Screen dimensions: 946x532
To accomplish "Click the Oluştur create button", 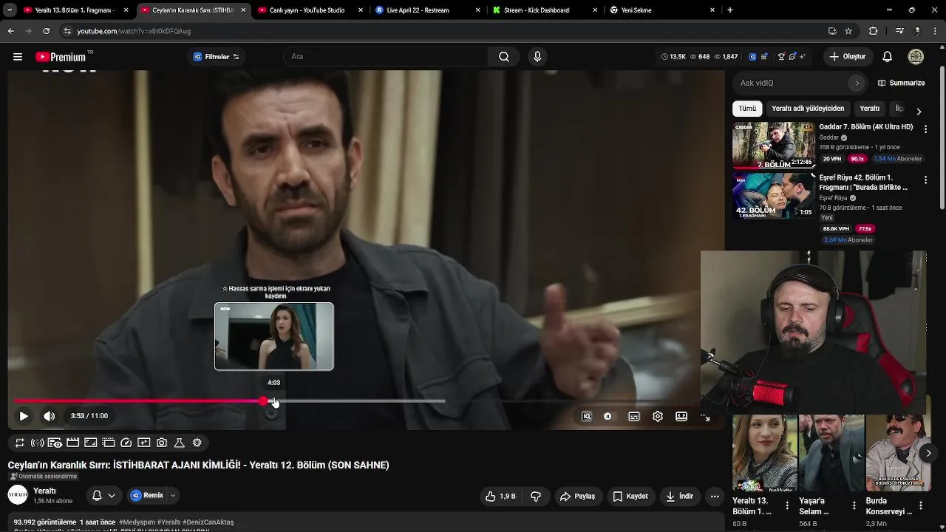I will 847,57.
